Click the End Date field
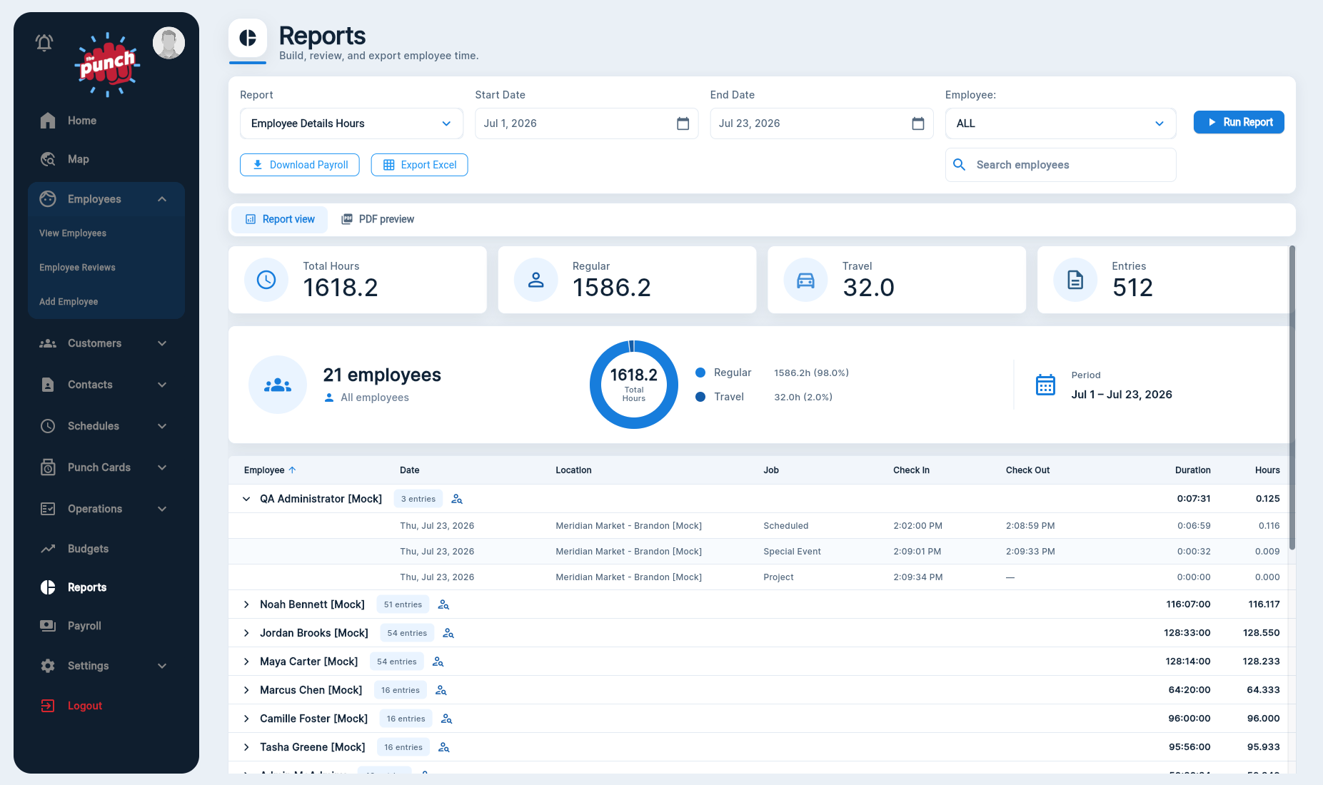Screen dimensions: 1323x785 pyautogui.click(x=822, y=123)
